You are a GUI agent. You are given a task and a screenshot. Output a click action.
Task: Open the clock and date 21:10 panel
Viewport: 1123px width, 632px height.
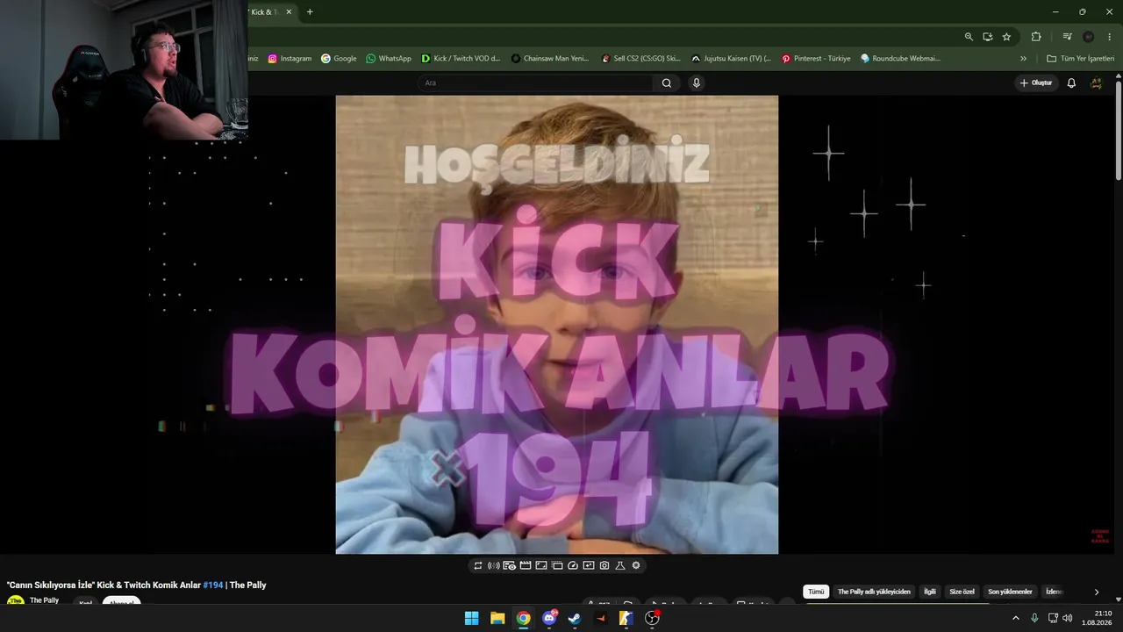tap(1098, 618)
